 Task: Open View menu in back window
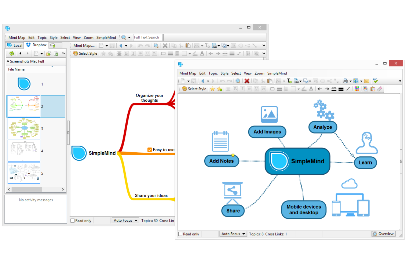(77, 37)
